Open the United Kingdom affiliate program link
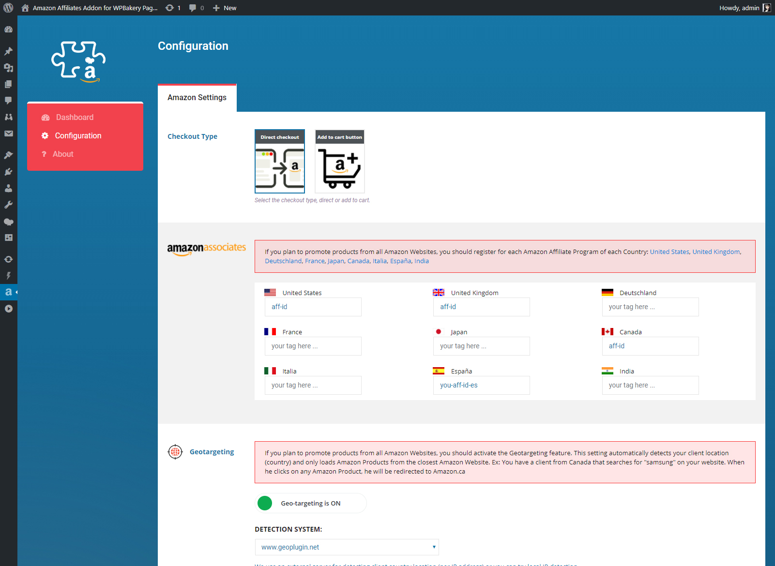775x566 pixels. pos(716,252)
